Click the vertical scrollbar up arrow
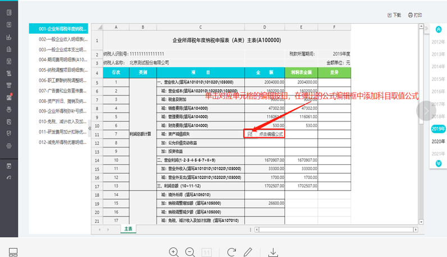447x257 pixels. click(421, 26)
